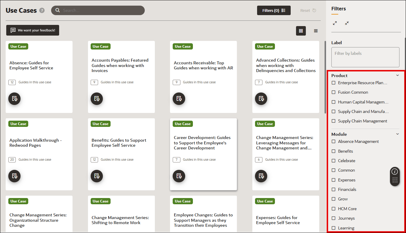This screenshot has height=233, width=406.
Task: Click the Reset filters button
Action: point(308,10)
